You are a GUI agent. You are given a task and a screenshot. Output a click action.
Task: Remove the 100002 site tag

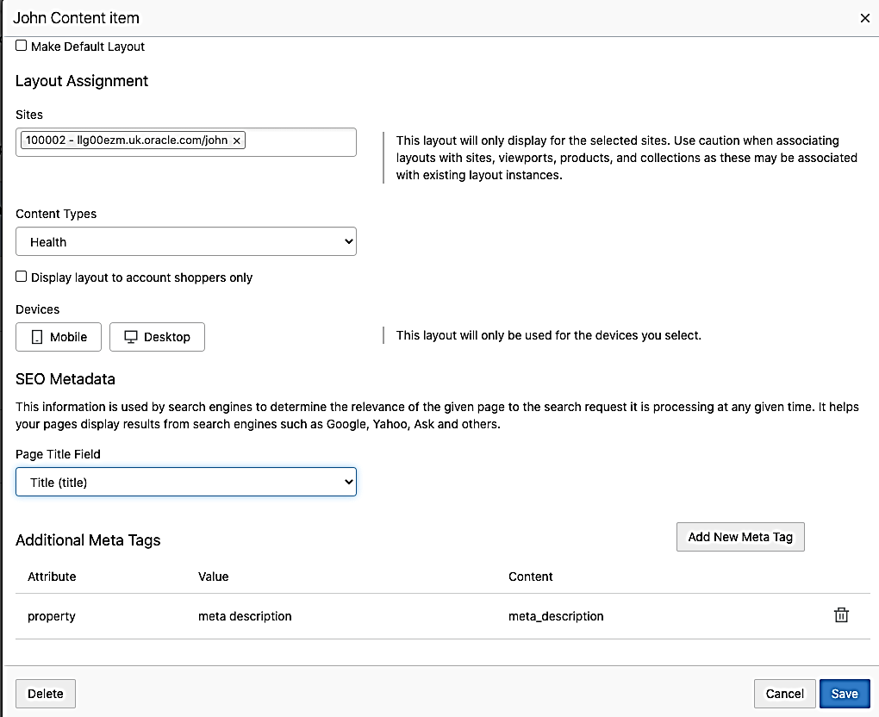[237, 140]
